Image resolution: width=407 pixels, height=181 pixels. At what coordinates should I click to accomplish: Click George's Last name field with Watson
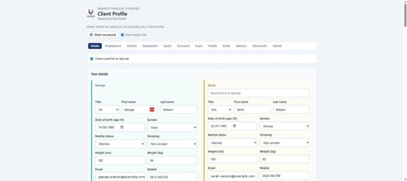pyautogui.click(x=178, y=110)
